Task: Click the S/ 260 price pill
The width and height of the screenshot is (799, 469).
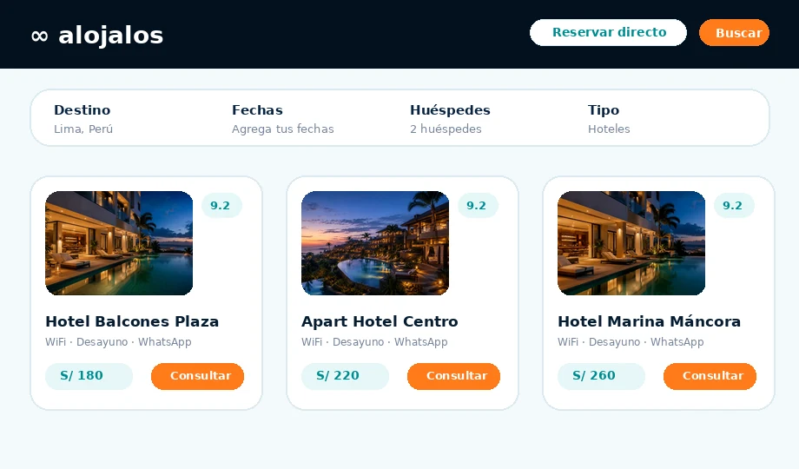Action: [x=601, y=376]
